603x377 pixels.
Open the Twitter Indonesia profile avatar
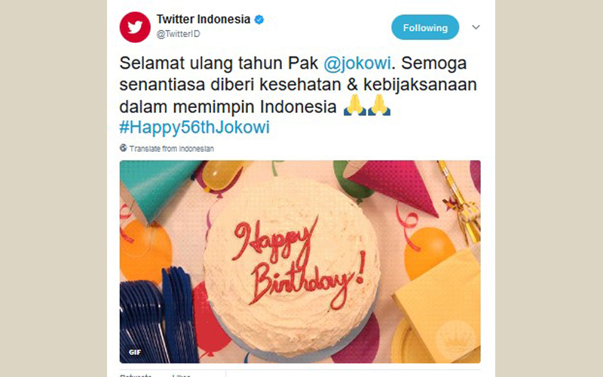click(135, 27)
